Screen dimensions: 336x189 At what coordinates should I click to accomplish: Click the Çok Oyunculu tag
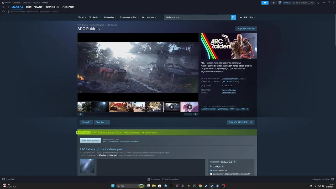[223, 109]
